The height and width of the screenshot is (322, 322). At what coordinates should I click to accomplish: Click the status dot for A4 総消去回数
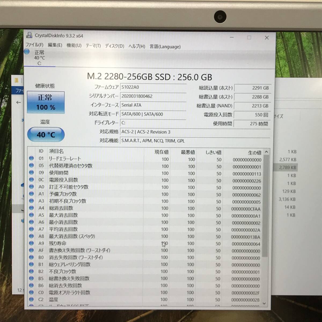(x=31, y=208)
